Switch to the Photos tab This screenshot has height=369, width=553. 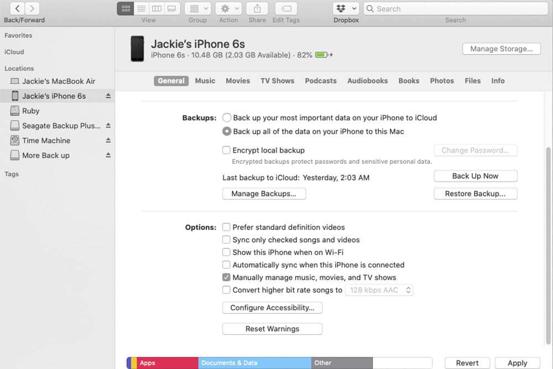(441, 81)
